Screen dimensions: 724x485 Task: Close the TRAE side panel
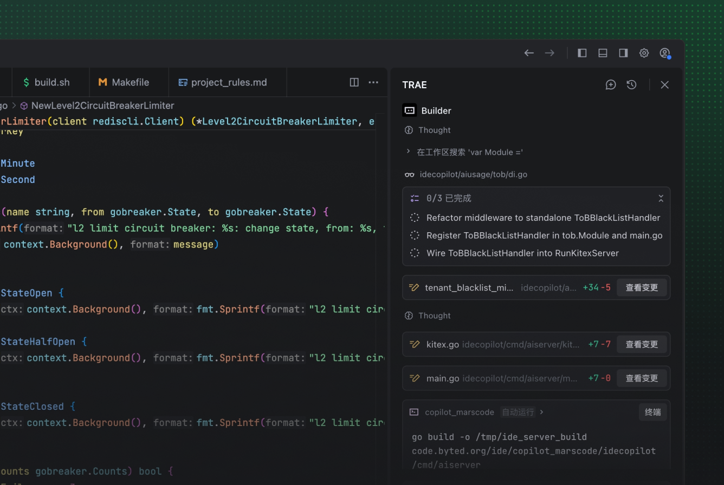tap(665, 84)
